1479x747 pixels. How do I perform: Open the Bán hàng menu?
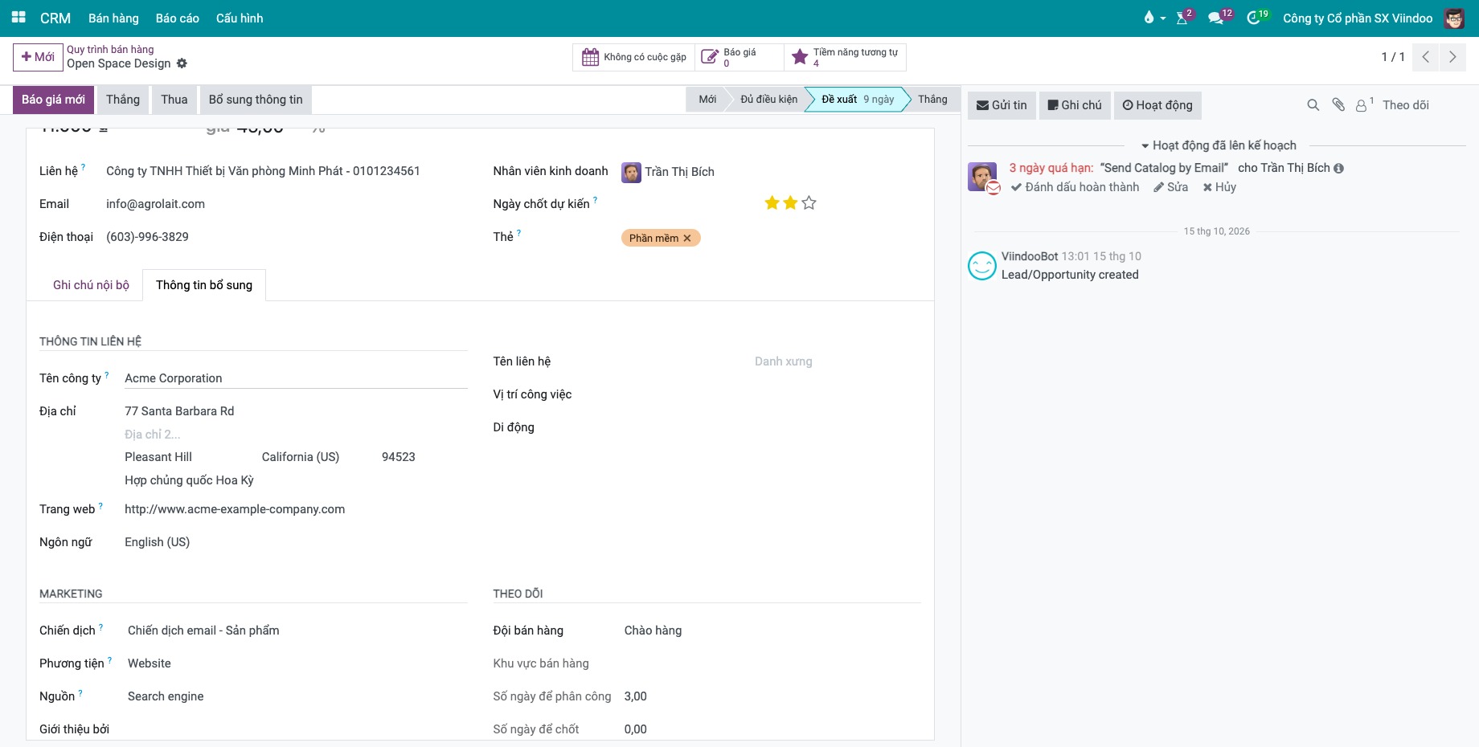coord(113,18)
